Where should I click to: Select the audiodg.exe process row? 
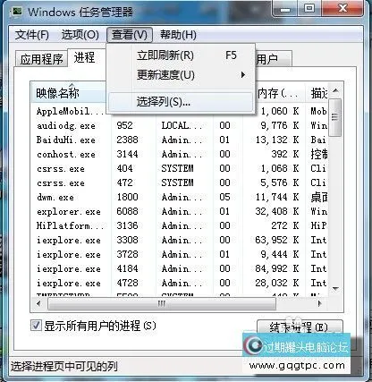click(180, 125)
